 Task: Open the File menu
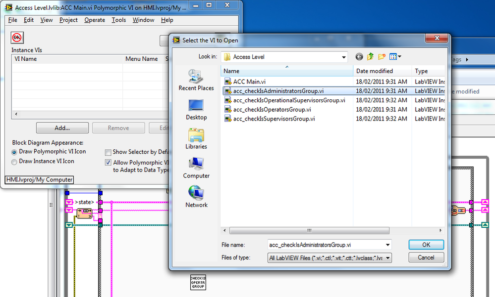13,20
